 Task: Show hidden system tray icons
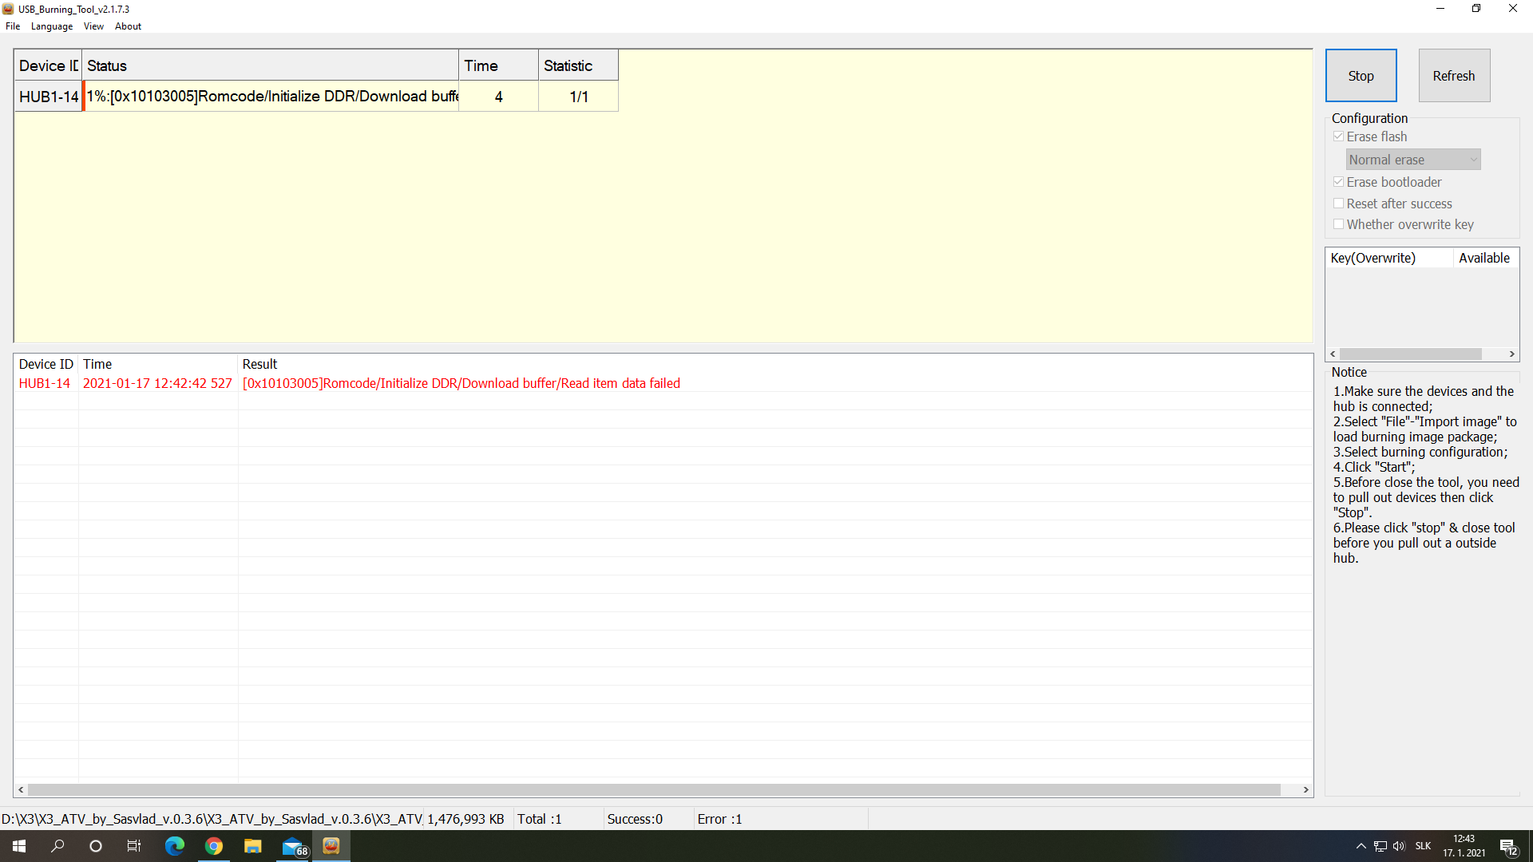click(x=1361, y=846)
